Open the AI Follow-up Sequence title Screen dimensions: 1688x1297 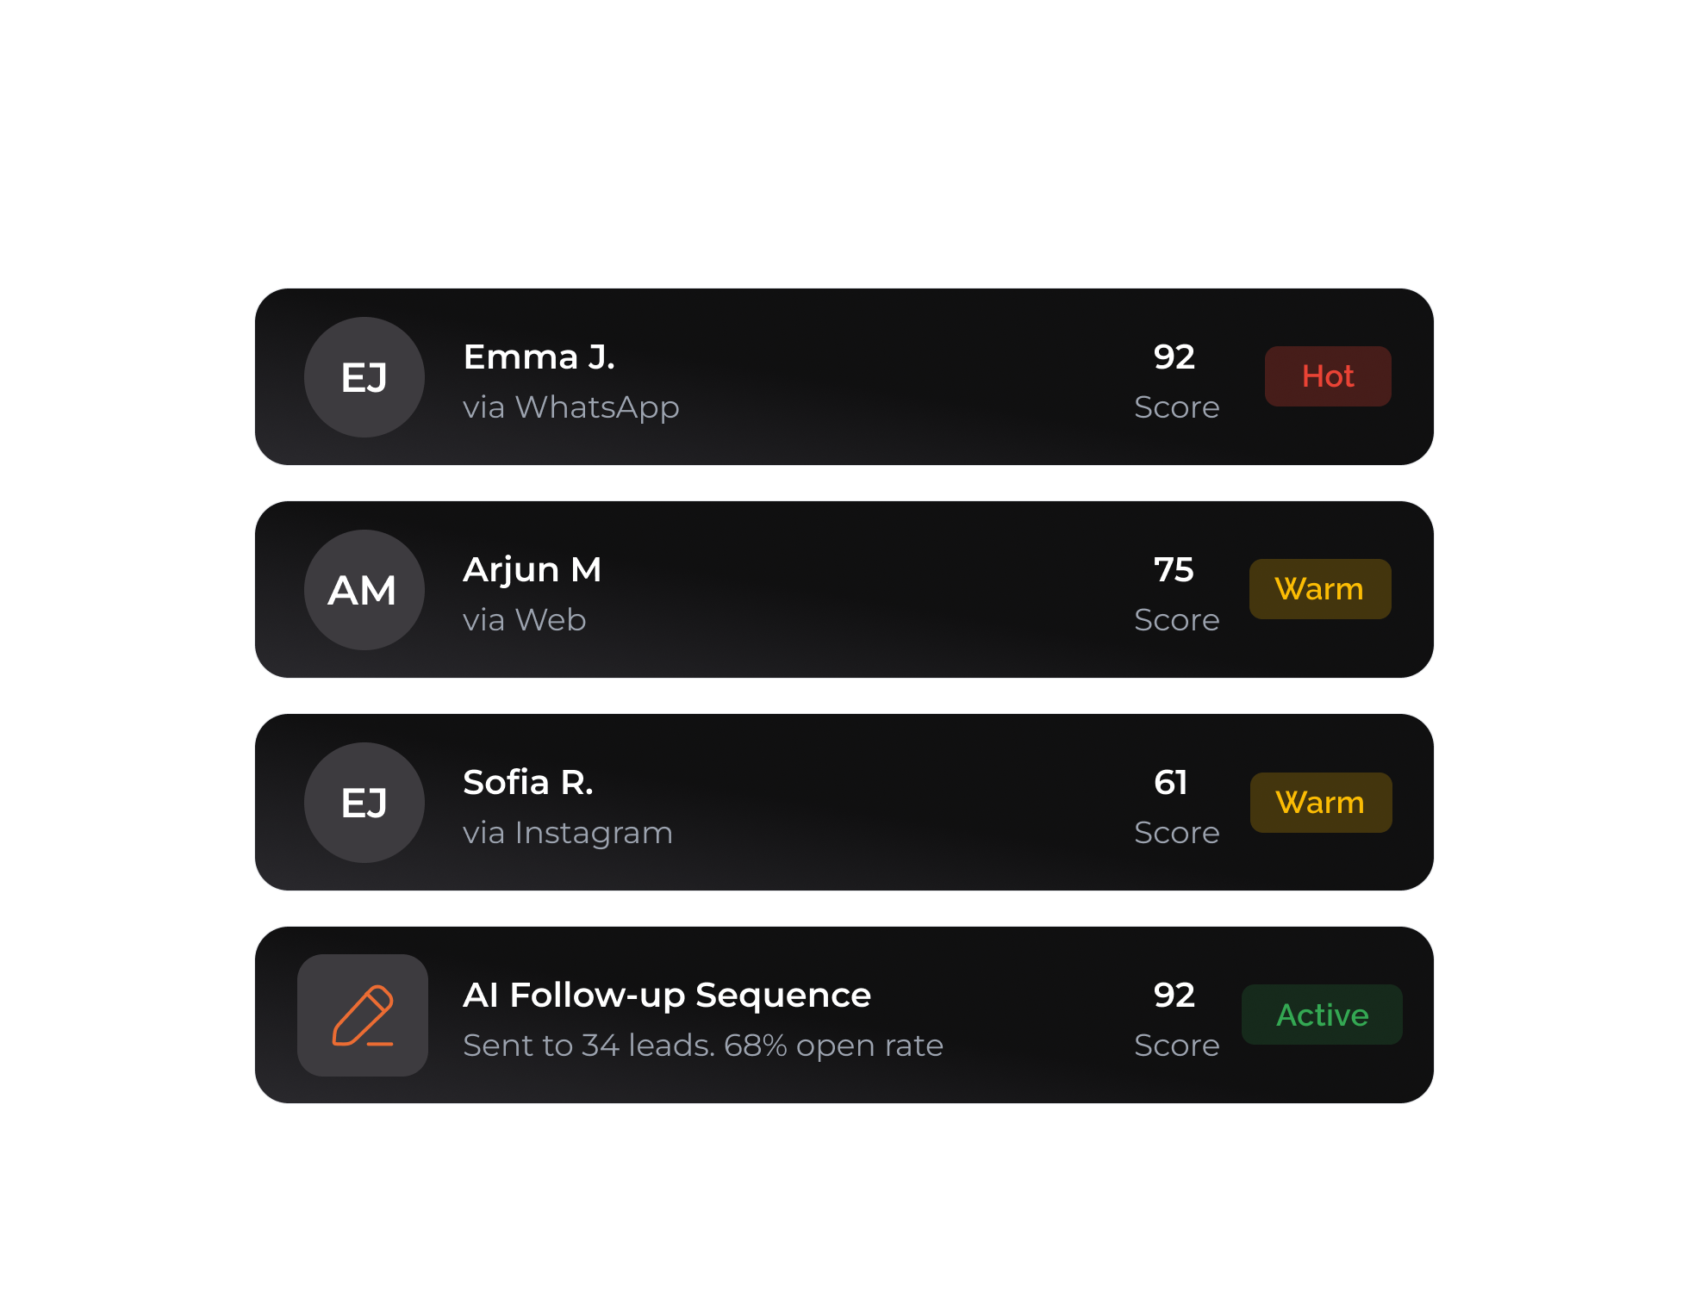tap(666, 995)
